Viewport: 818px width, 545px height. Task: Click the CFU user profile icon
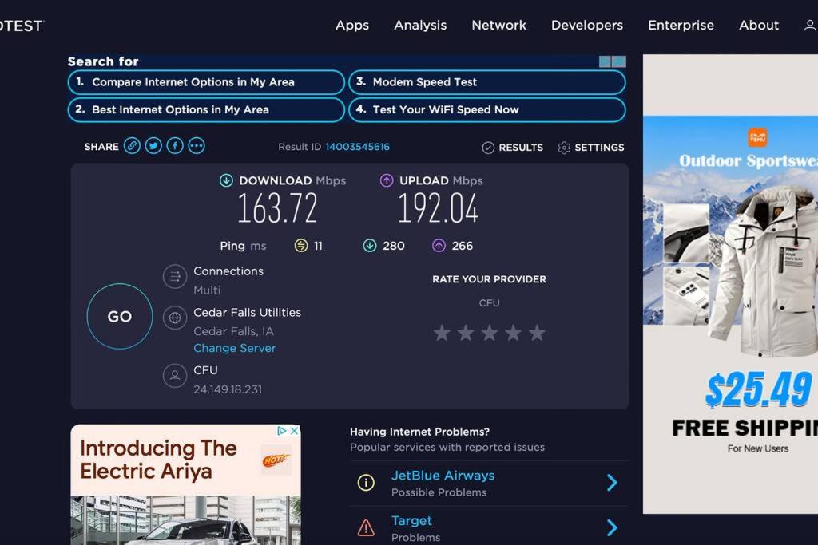(x=175, y=375)
